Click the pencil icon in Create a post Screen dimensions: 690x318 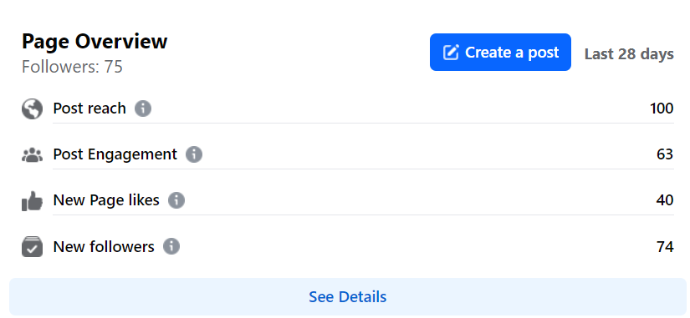pyautogui.click(x=451, y=53)
